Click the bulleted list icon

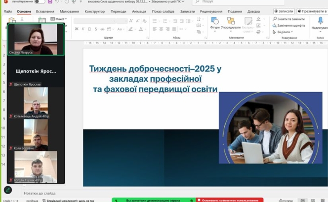click(x=155, y=21)
